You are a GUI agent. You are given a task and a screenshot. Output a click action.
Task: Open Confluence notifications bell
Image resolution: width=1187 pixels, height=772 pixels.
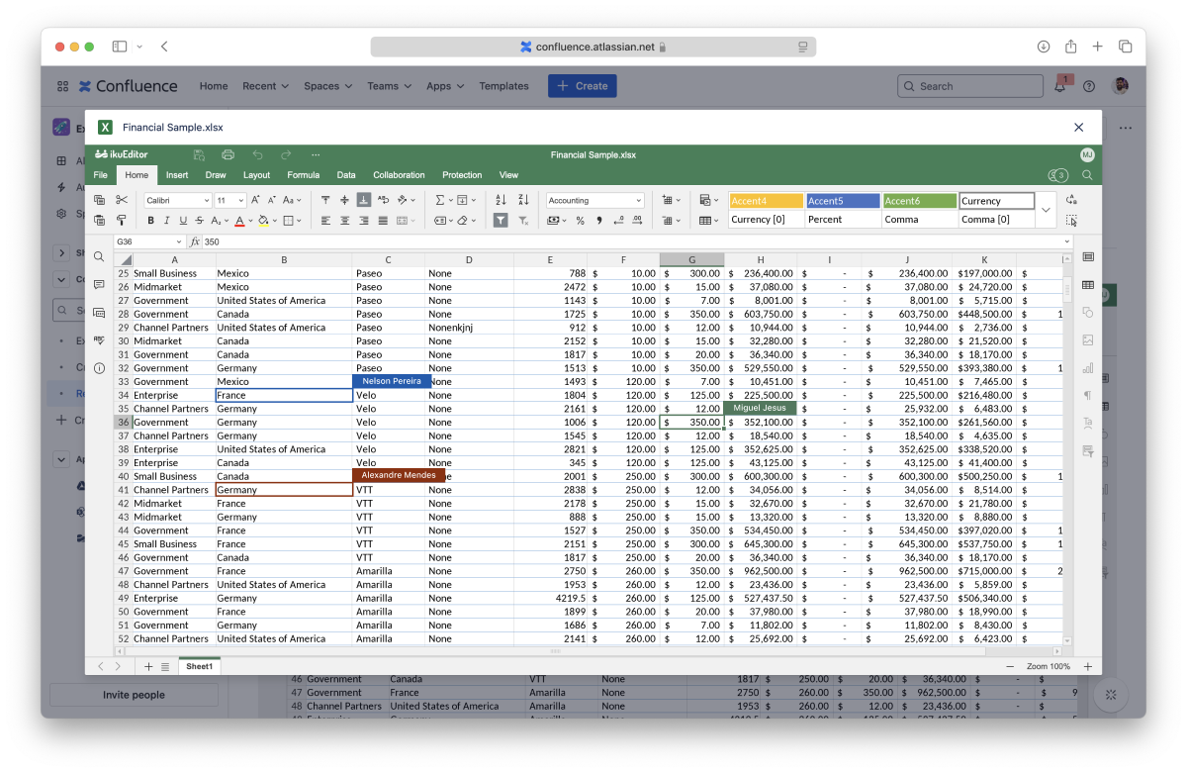tap(1060, 86)
